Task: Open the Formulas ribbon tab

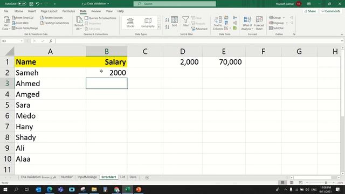Action: pyautogui.click(x=68, y=11)
